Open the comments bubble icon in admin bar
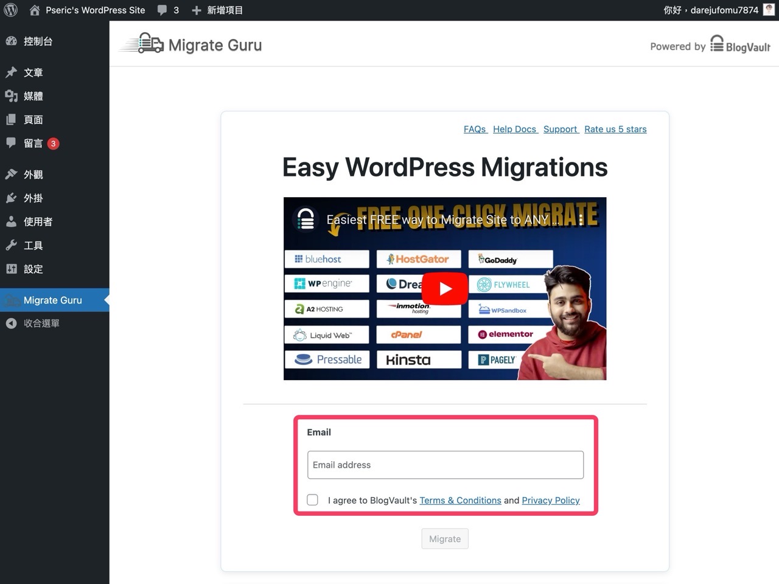 click(162, 10)
